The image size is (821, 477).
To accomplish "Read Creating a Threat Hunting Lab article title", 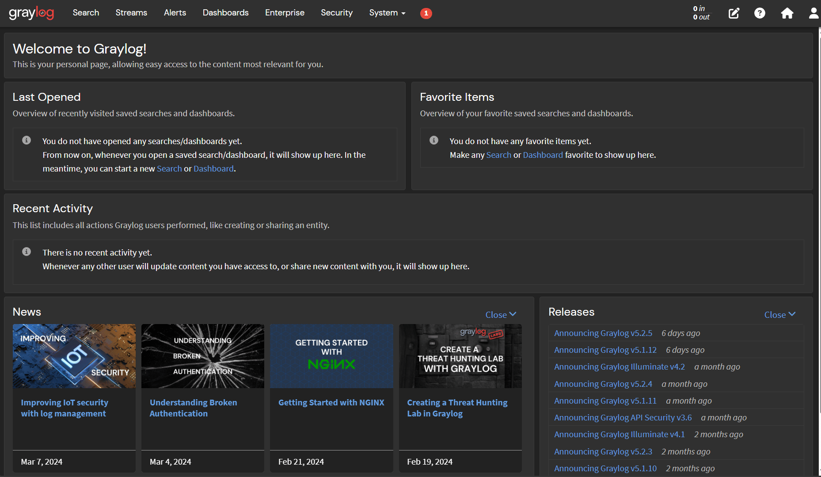I will click(457, 408).
